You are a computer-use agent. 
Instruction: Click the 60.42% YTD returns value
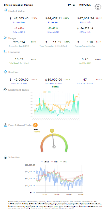(53, 28)
